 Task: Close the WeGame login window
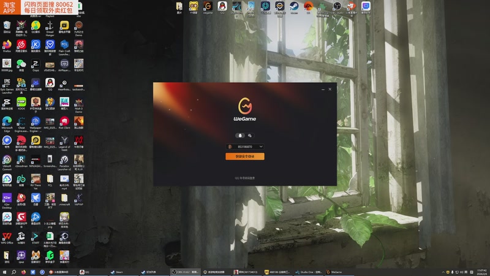[330, 89]
